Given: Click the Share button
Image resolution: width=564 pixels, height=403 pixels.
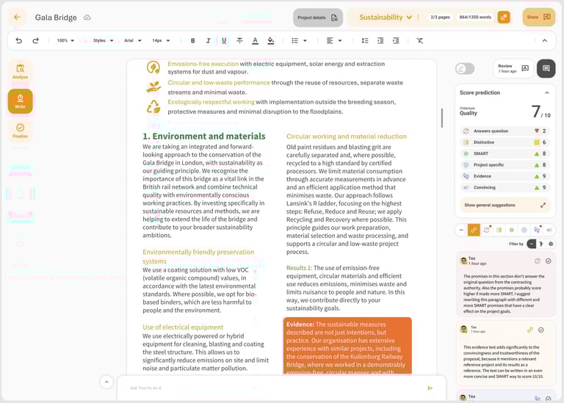Looking at the screenshot, I should click(538, 17).
